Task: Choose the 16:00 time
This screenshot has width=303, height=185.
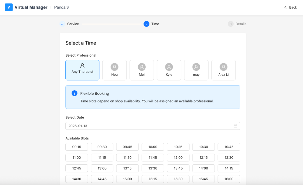Action: pos(229,179)
